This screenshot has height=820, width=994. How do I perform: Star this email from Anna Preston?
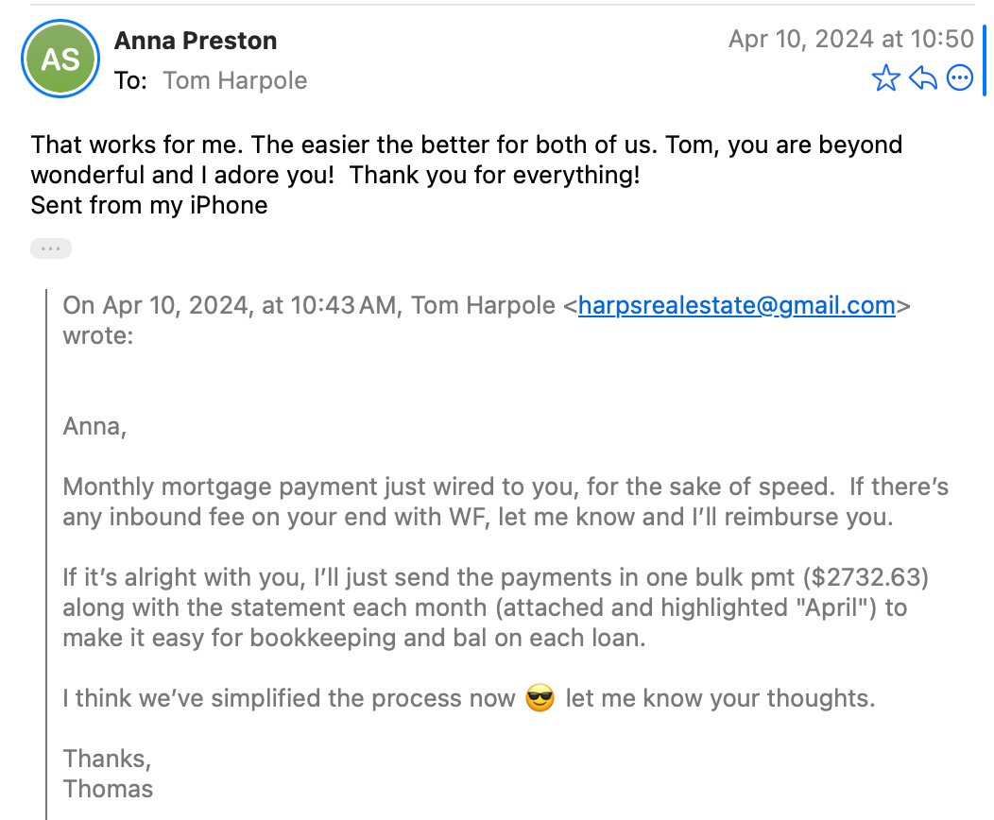(885, 78)
